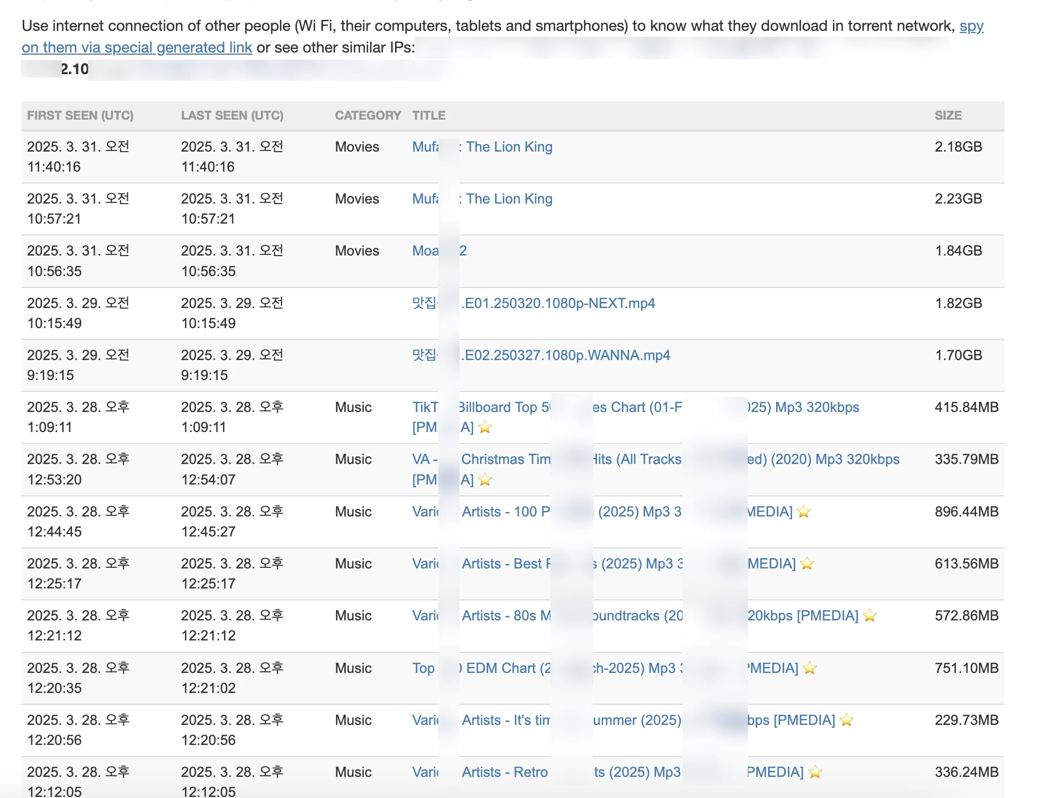The height and width of the screenshot is (798, 1037).
Task: Click star icon beside Billboard Top Mp3 320kbps title
Action: click(485, 428)
